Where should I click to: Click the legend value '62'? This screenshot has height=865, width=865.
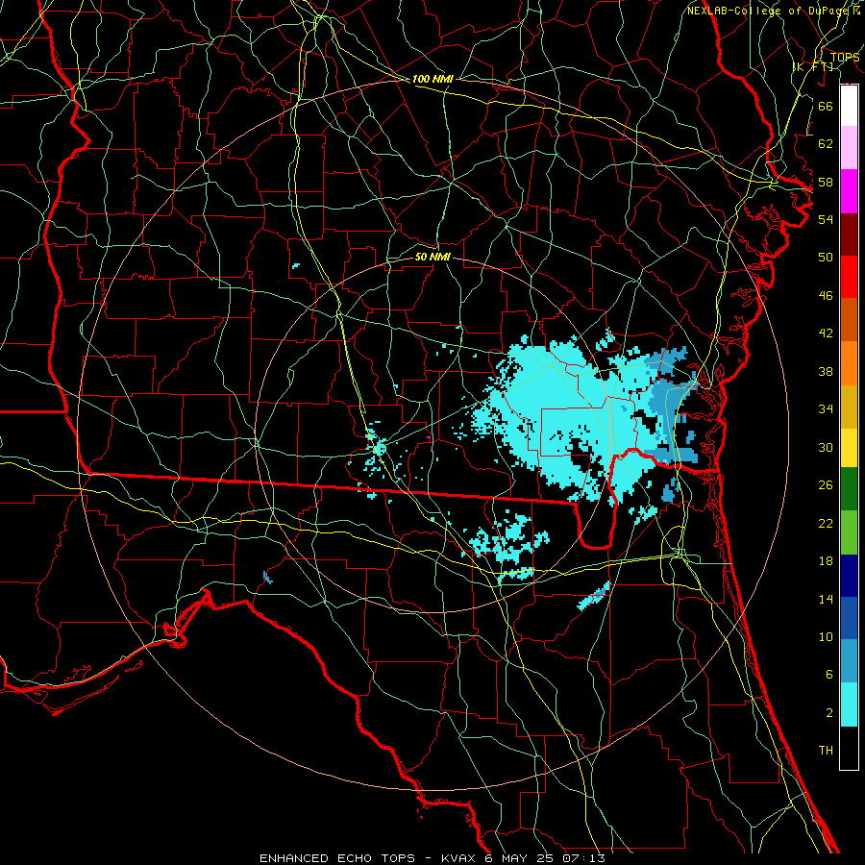coord(826,144)
